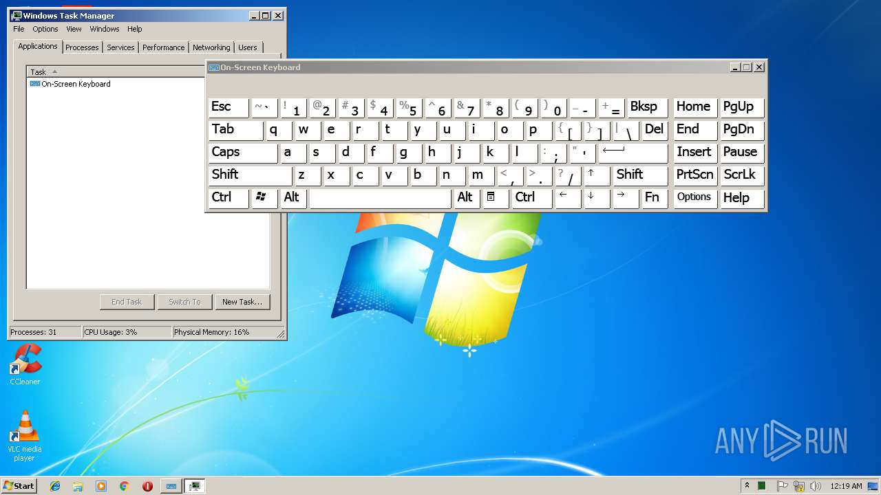
Task: Click the clock showing 12:19 AM
Action: (x=846, y=486)
